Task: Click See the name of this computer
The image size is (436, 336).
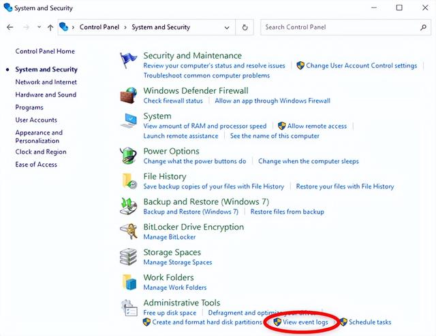Action: pyautogui.click(x=275, y=136)
